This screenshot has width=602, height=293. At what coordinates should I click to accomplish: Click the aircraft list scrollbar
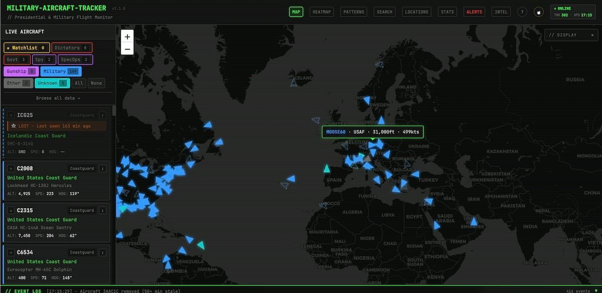pos(114,110)
